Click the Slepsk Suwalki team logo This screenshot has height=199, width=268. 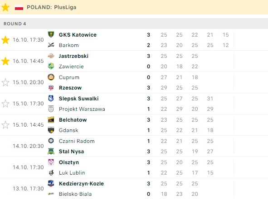[51, 99]
